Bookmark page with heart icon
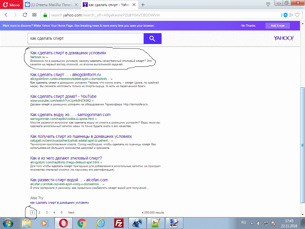This screenshot has width=305, height=229. [x=297, y=15]
